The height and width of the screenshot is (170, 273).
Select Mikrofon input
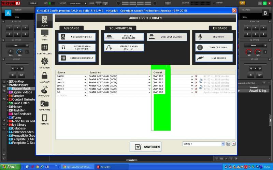click(x=214, y=37)
